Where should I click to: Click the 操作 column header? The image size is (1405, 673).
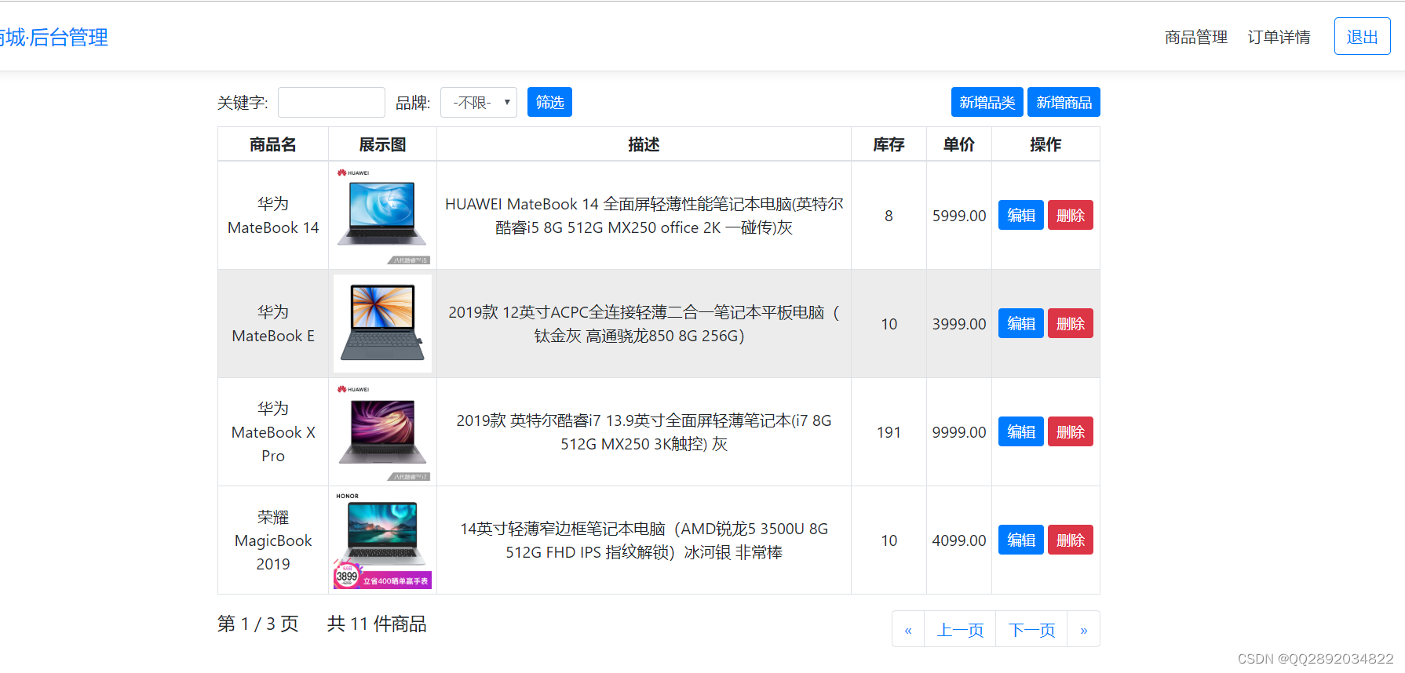pyautogui.click(x=1046, y=144)
